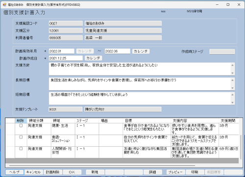245x177 pixels.
Task: Click the vertical scrollbar of the support grid
Action: (x=241, y=147)
